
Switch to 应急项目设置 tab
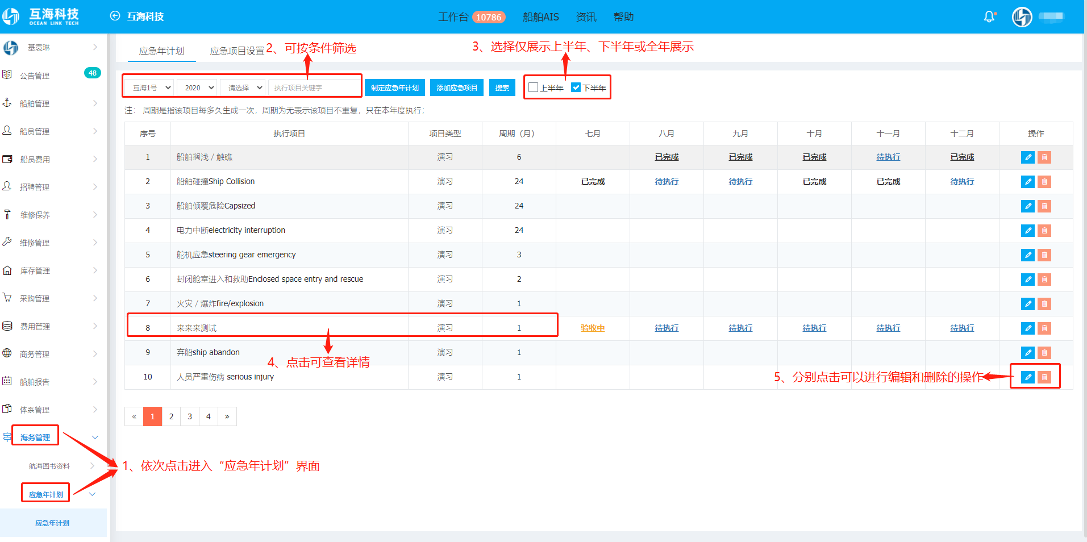click(x=237, y=51)
